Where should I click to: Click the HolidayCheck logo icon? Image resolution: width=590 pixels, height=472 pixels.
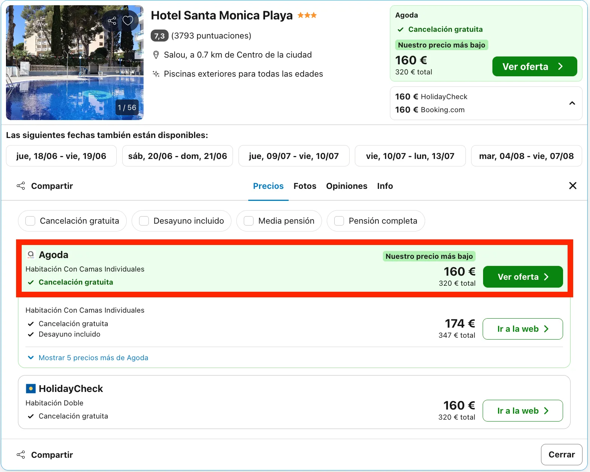click(x=31, y=389)
